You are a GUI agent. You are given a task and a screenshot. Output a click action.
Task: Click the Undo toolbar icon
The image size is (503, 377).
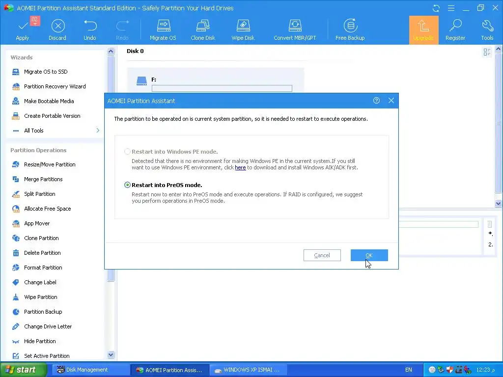(x=90, y=29)
